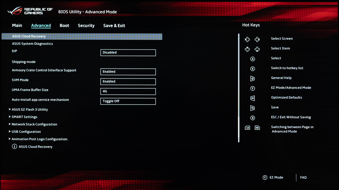Click the hot keys panel vertical scrollbar
Image resolution: width=339 pixels, height=190 pixels.
point(239,88)
